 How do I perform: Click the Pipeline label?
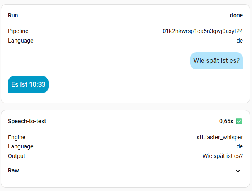(18, 31)
